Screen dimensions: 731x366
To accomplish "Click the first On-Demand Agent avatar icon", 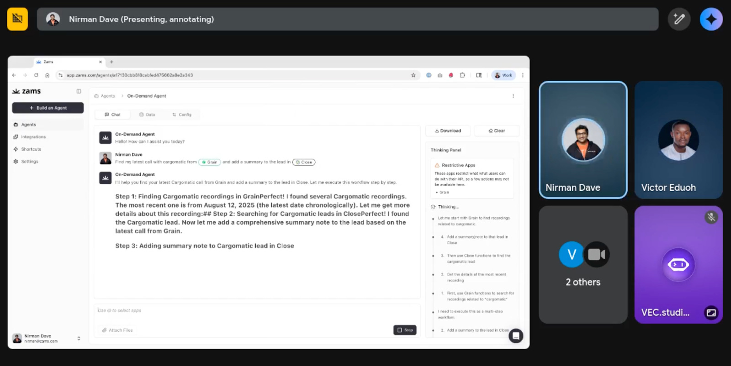I will [106, 137].
